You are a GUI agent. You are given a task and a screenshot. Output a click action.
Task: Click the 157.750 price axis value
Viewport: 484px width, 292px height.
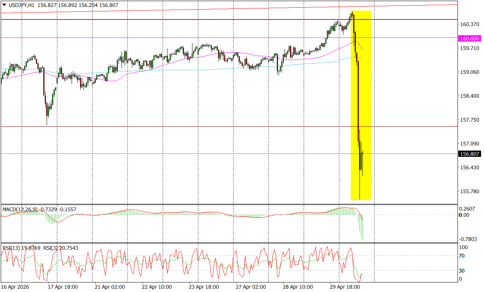click(469, 120)
